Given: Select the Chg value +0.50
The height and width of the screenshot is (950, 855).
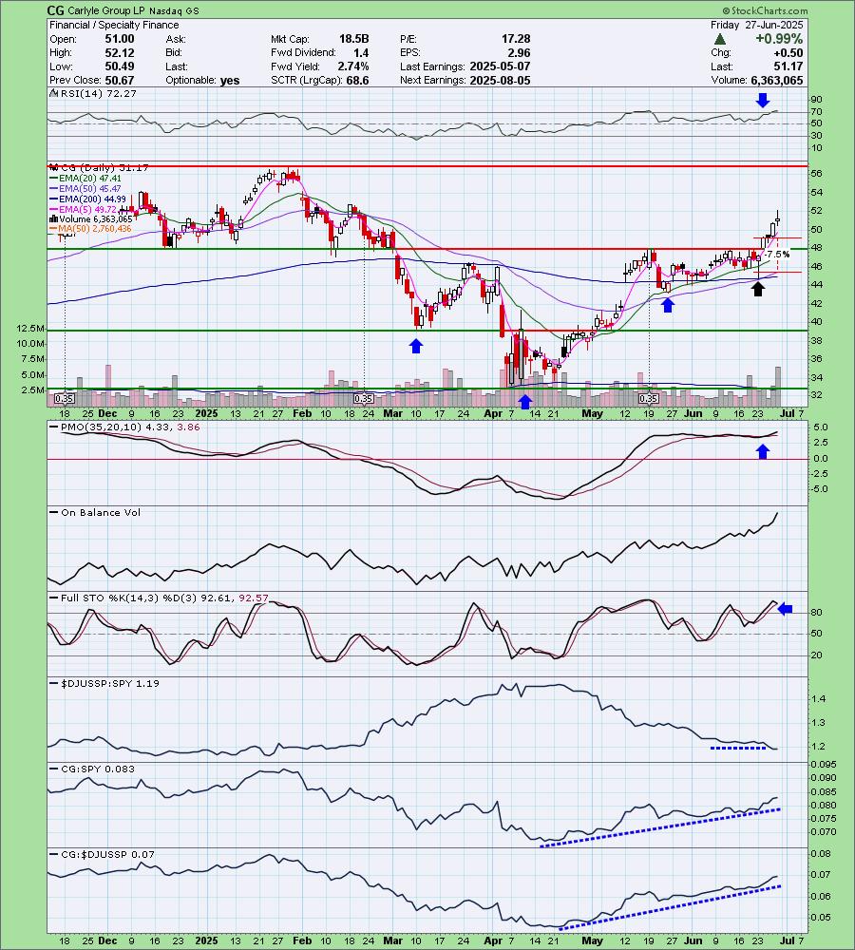Looking at the screenshot, I should [789, 52].
